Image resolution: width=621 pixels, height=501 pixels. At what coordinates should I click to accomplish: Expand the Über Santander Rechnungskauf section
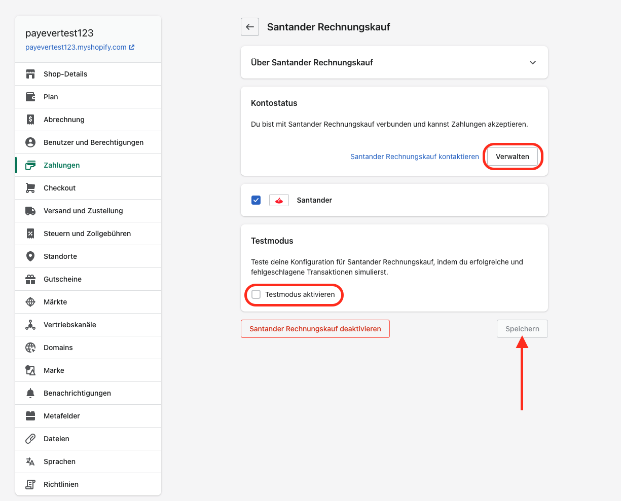(x=394, y=62)
